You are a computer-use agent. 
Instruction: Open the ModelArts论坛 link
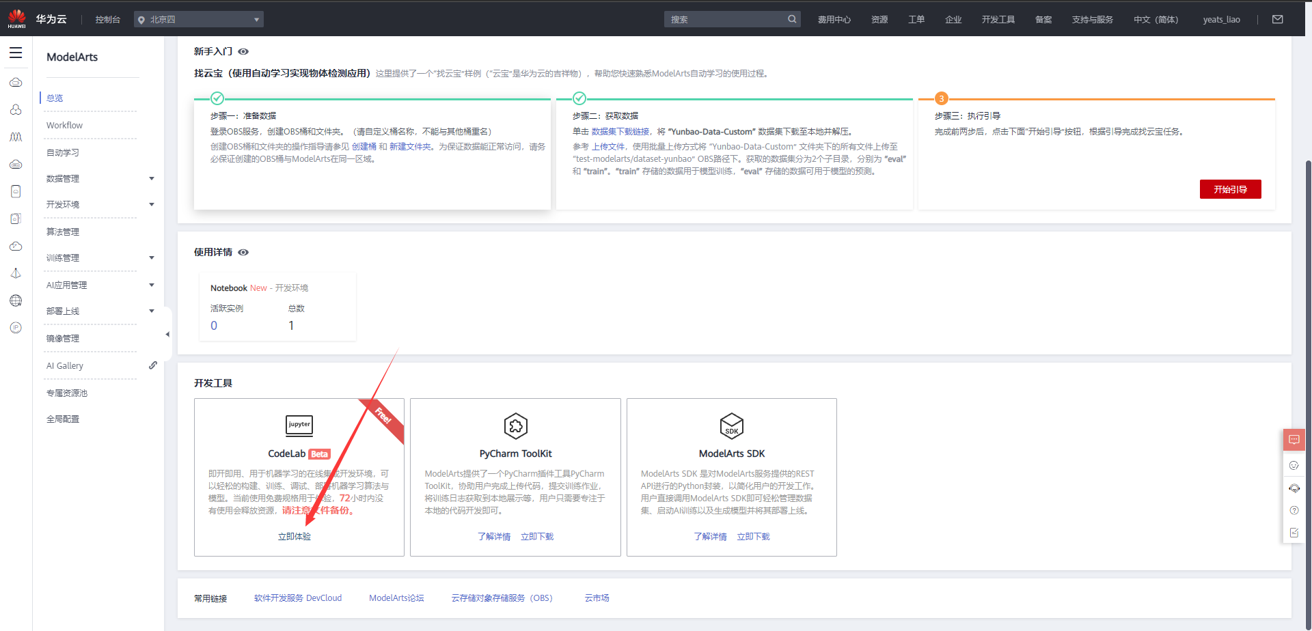point(396,598)
